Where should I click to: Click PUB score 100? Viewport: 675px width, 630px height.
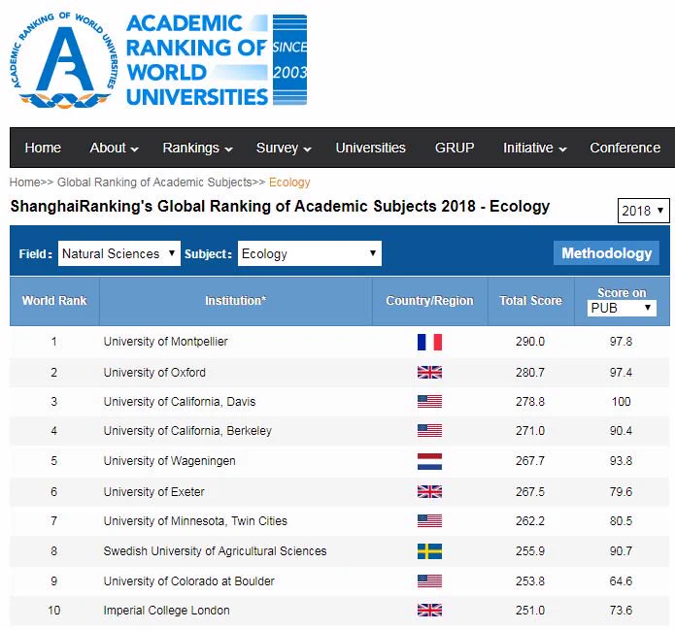(622, 402)
